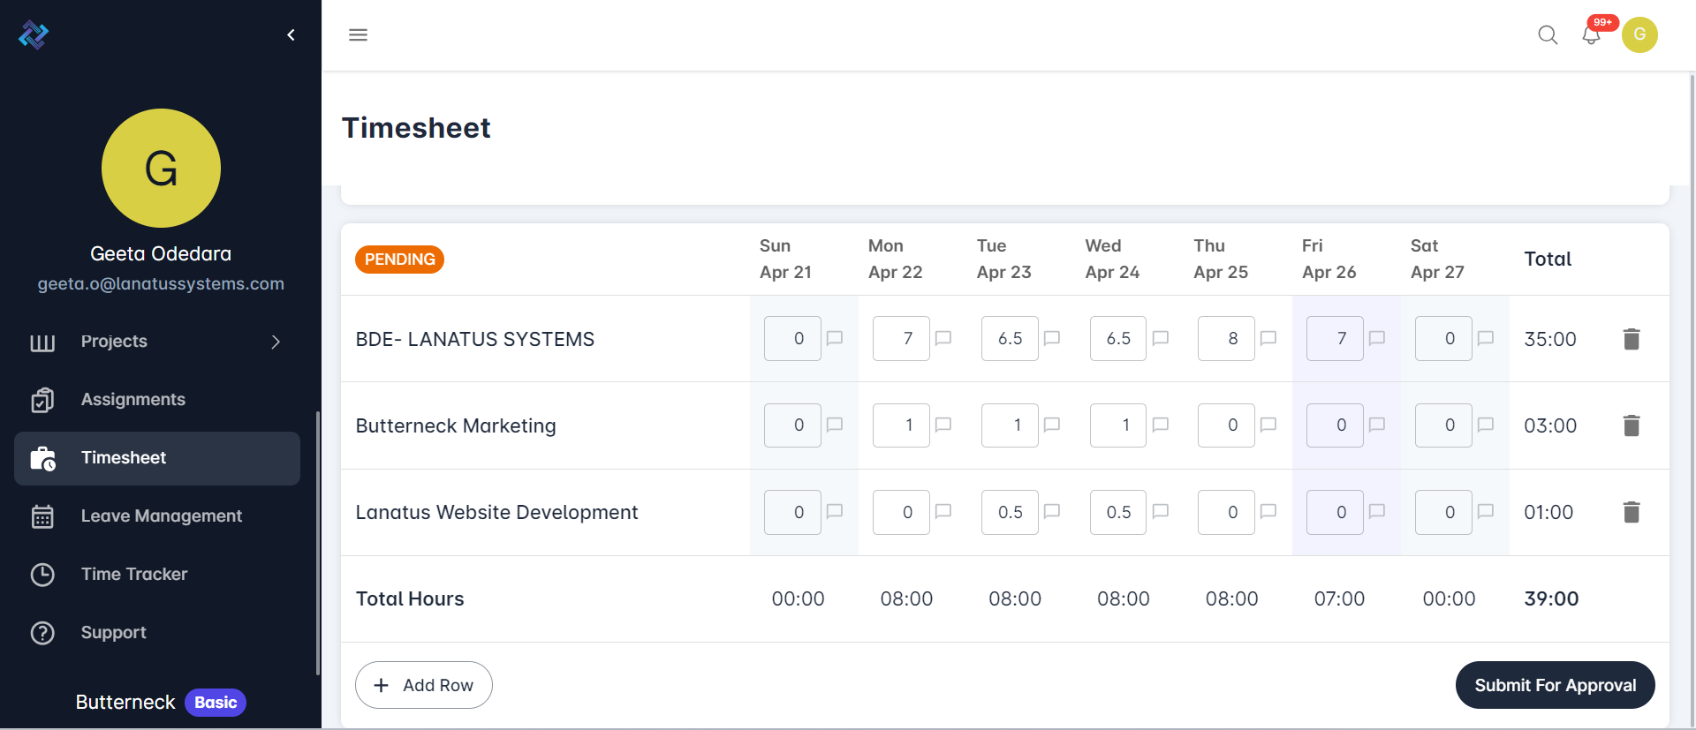
Task: Collapse the sidebar with the arrow
Action: tap(291, 35)
